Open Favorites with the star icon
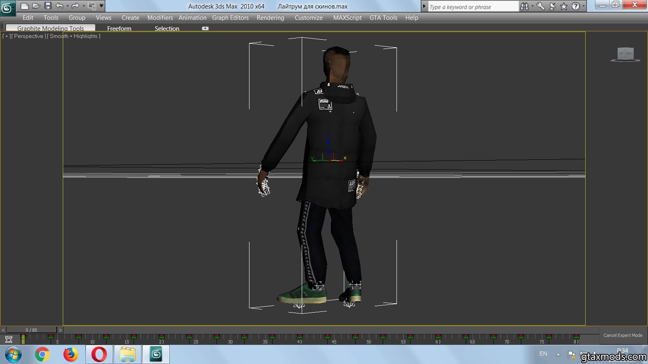Viewport: 648px width, 364px height. (564, 6)
